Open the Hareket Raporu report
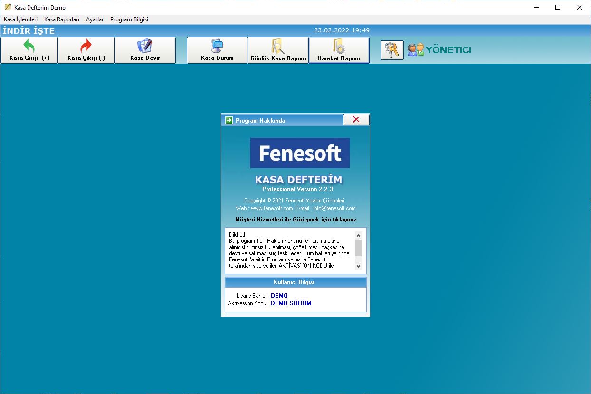The height and width of the screenshot is (394, 591). click(339, 50)
